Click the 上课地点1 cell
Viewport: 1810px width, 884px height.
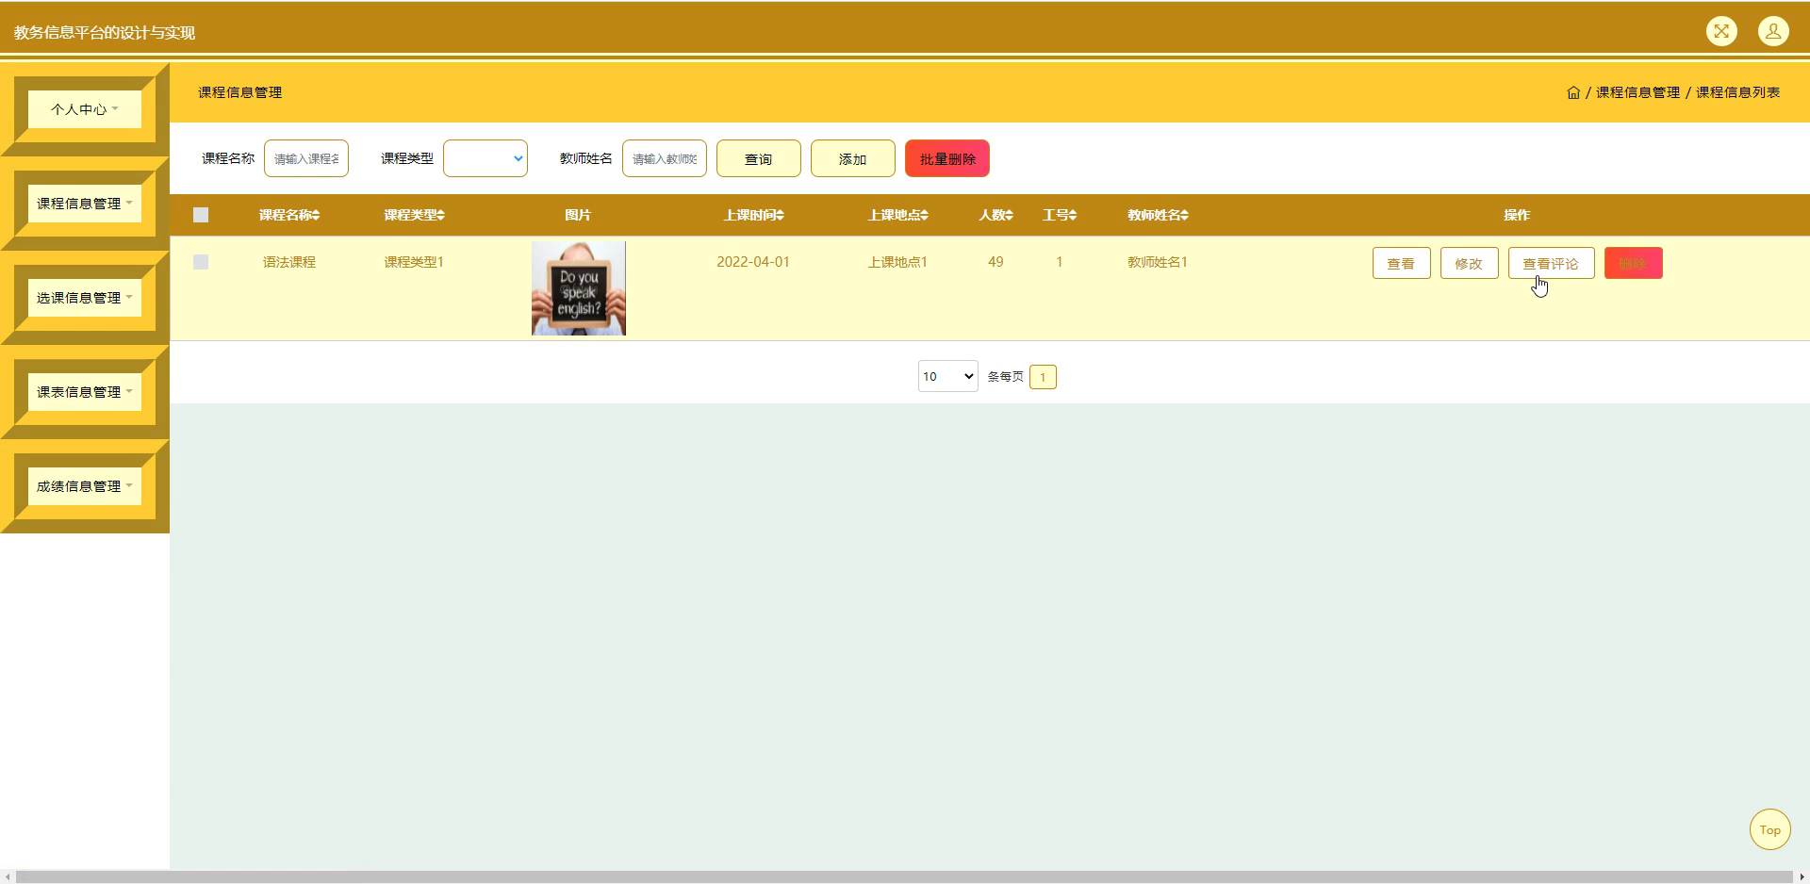pos(897,262)
